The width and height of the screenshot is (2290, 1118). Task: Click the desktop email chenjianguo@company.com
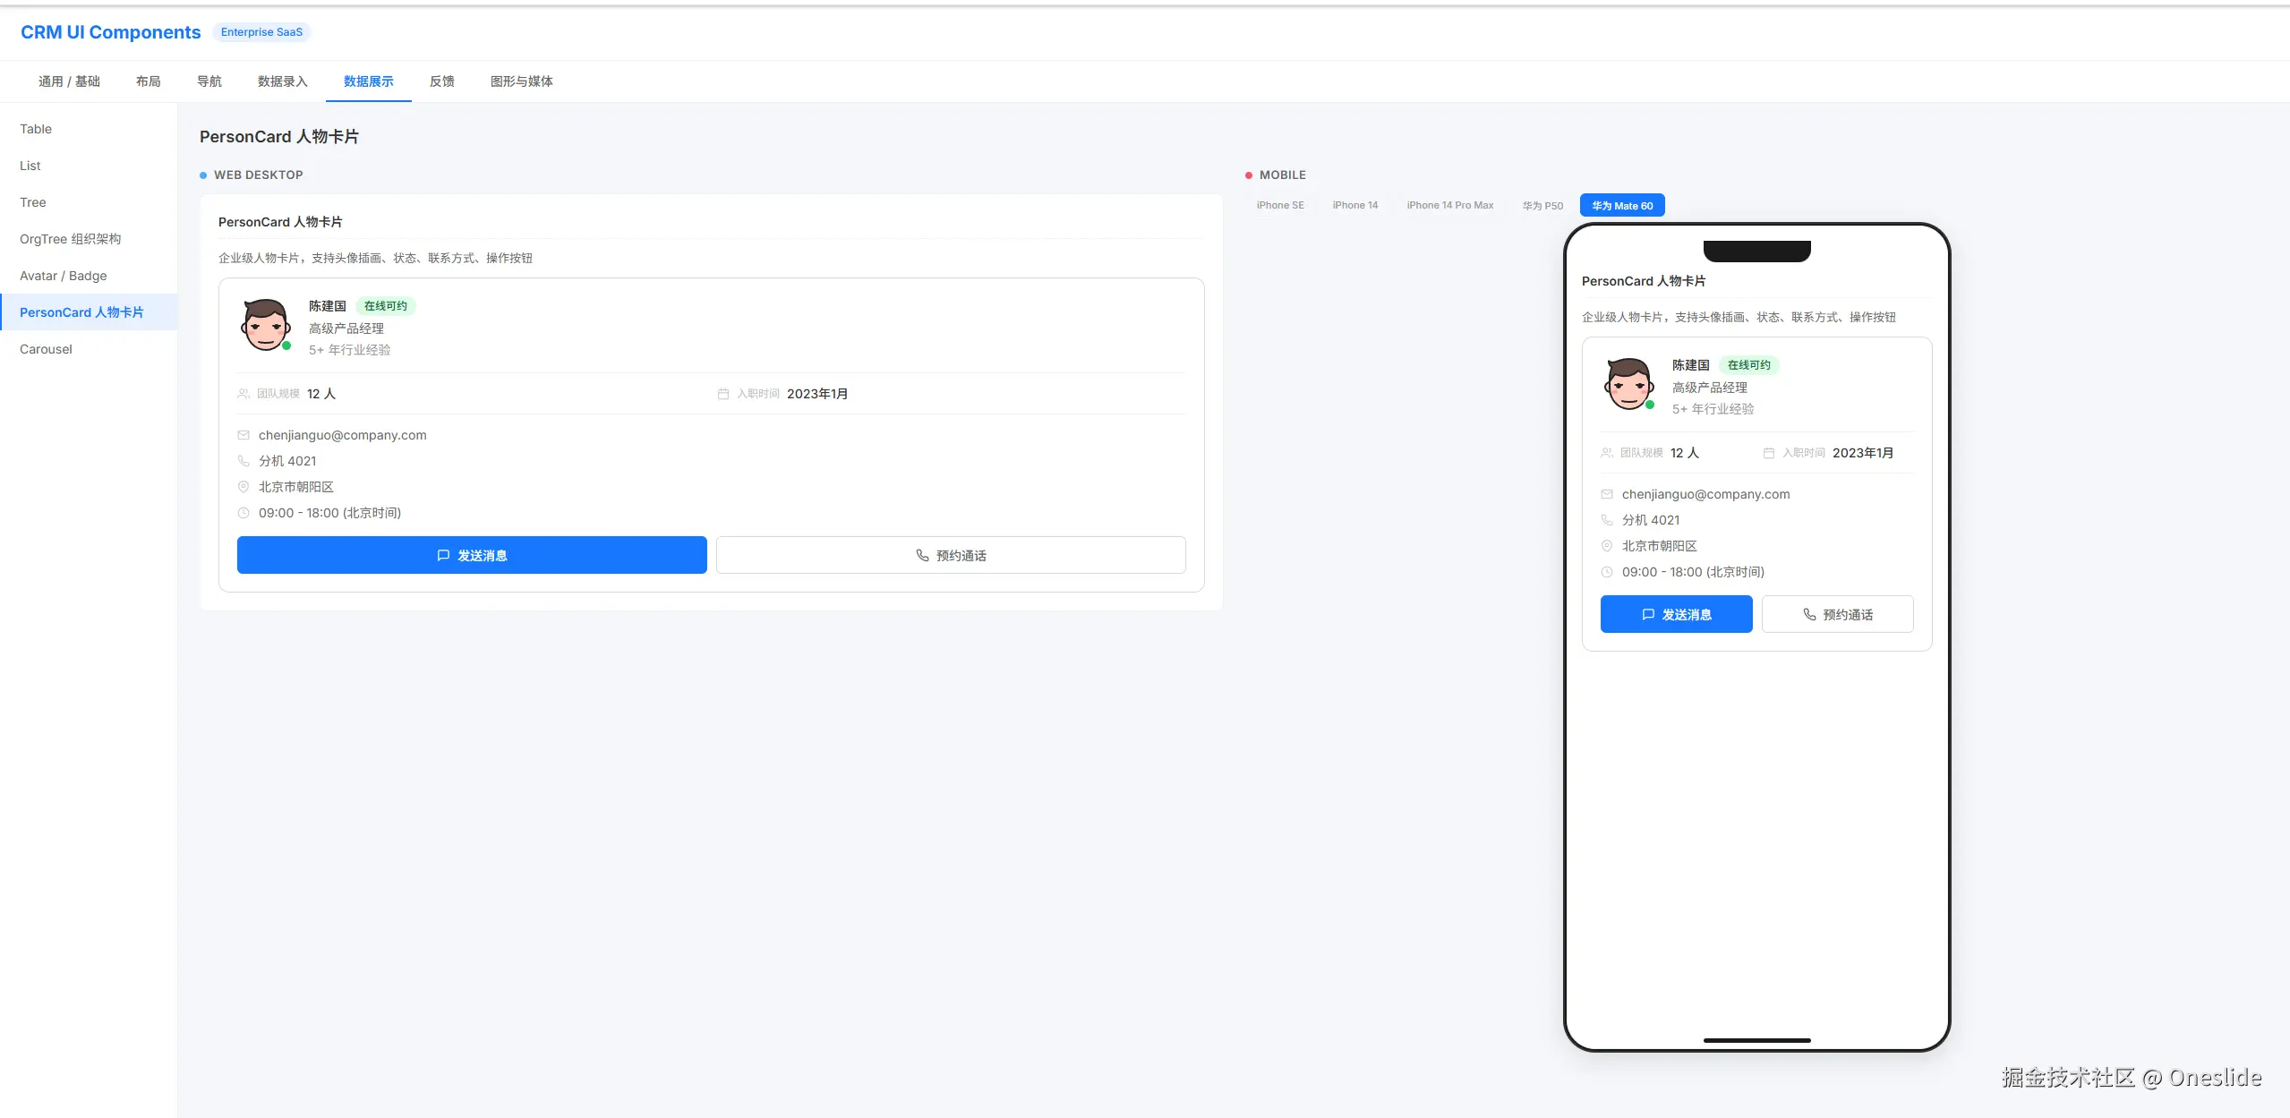click(x=343, y=435)
